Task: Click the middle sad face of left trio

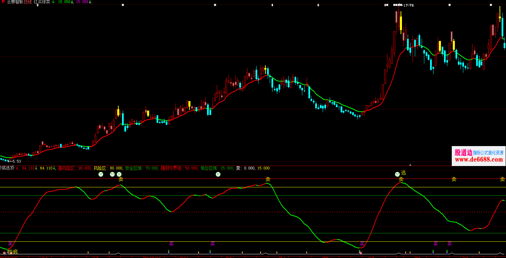Action: point(112,174)
